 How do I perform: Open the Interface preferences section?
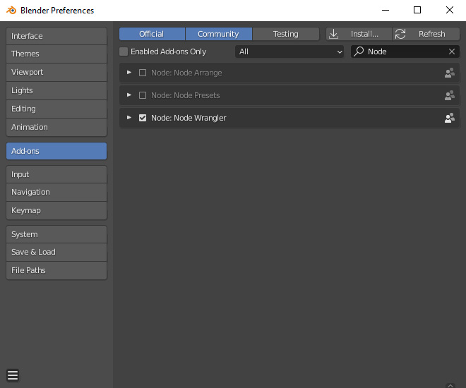(x=56, y=36)
